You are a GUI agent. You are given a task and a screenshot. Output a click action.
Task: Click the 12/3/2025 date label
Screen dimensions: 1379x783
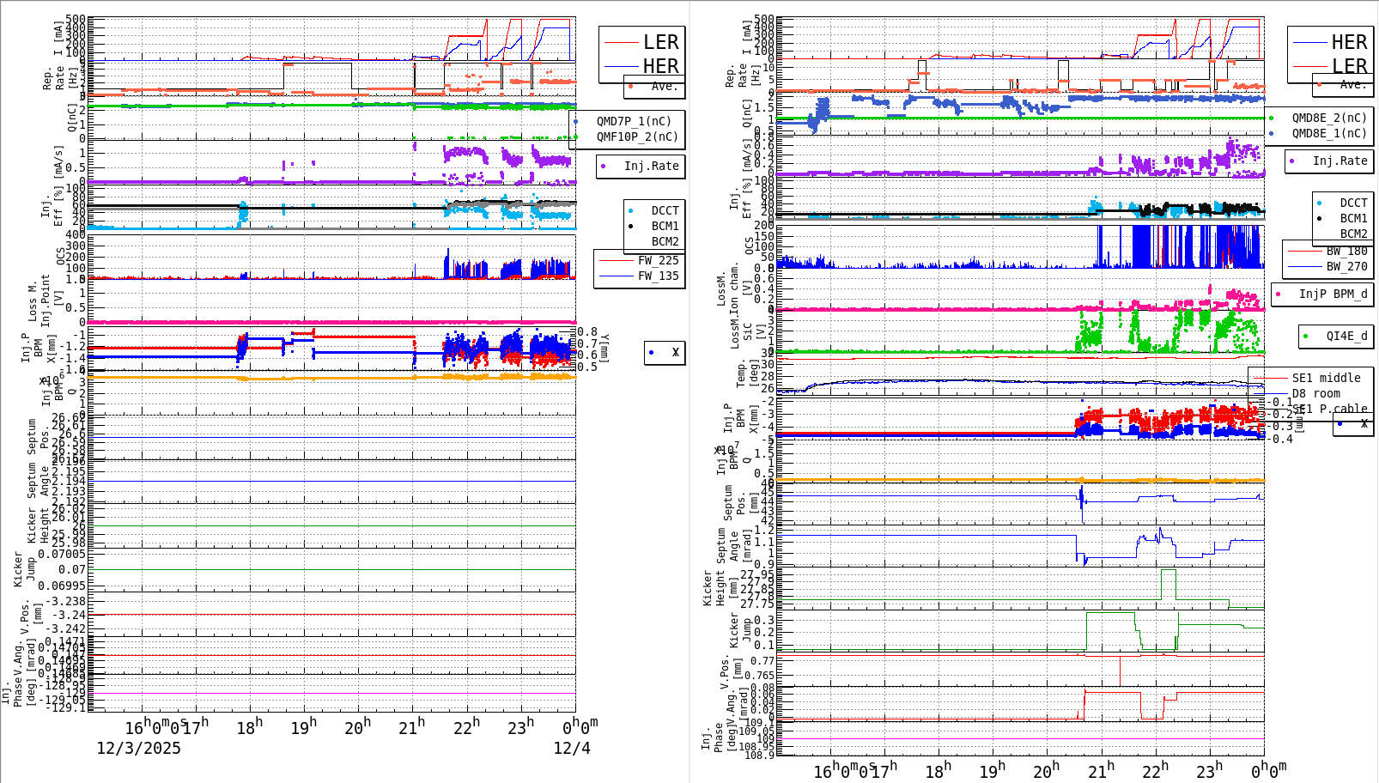point(138,749)
